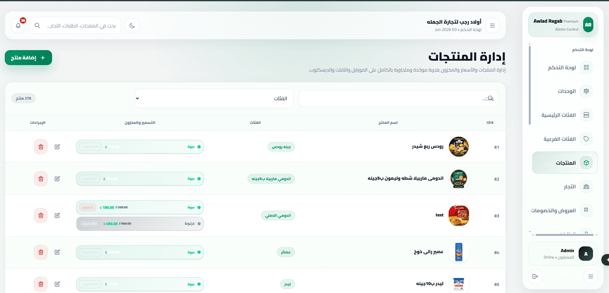Click the sidebar footer menu icon
The width and height of the screenshot is (609, 293).
coord(590,276)
